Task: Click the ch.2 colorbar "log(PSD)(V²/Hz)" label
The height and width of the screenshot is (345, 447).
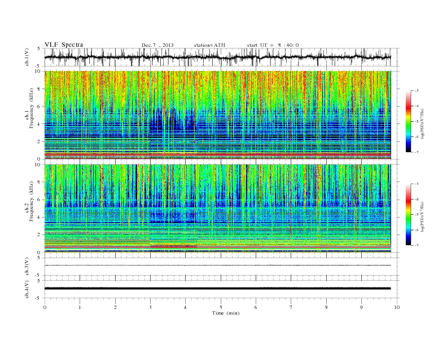Action: [422, 216]
